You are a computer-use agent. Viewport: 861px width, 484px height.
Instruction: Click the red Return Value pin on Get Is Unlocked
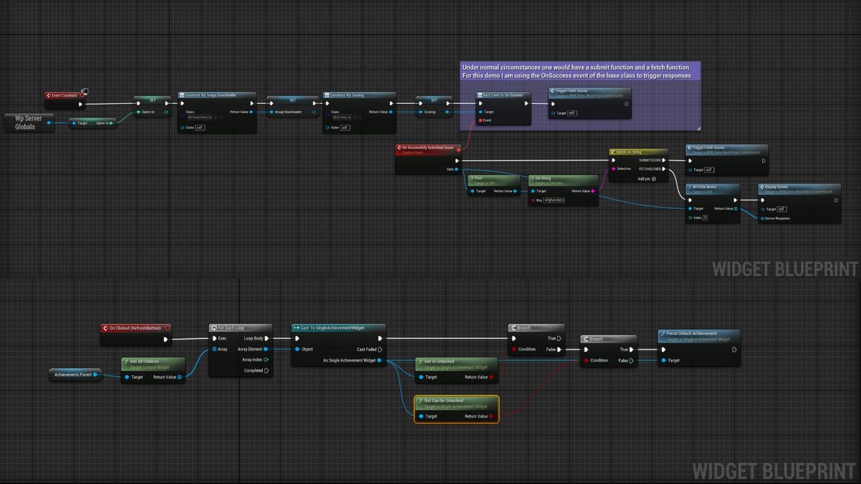[491, 377]
